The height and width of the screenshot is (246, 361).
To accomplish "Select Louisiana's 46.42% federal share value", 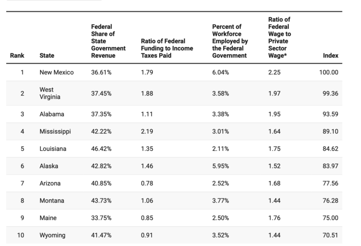I will click(101, 149).
